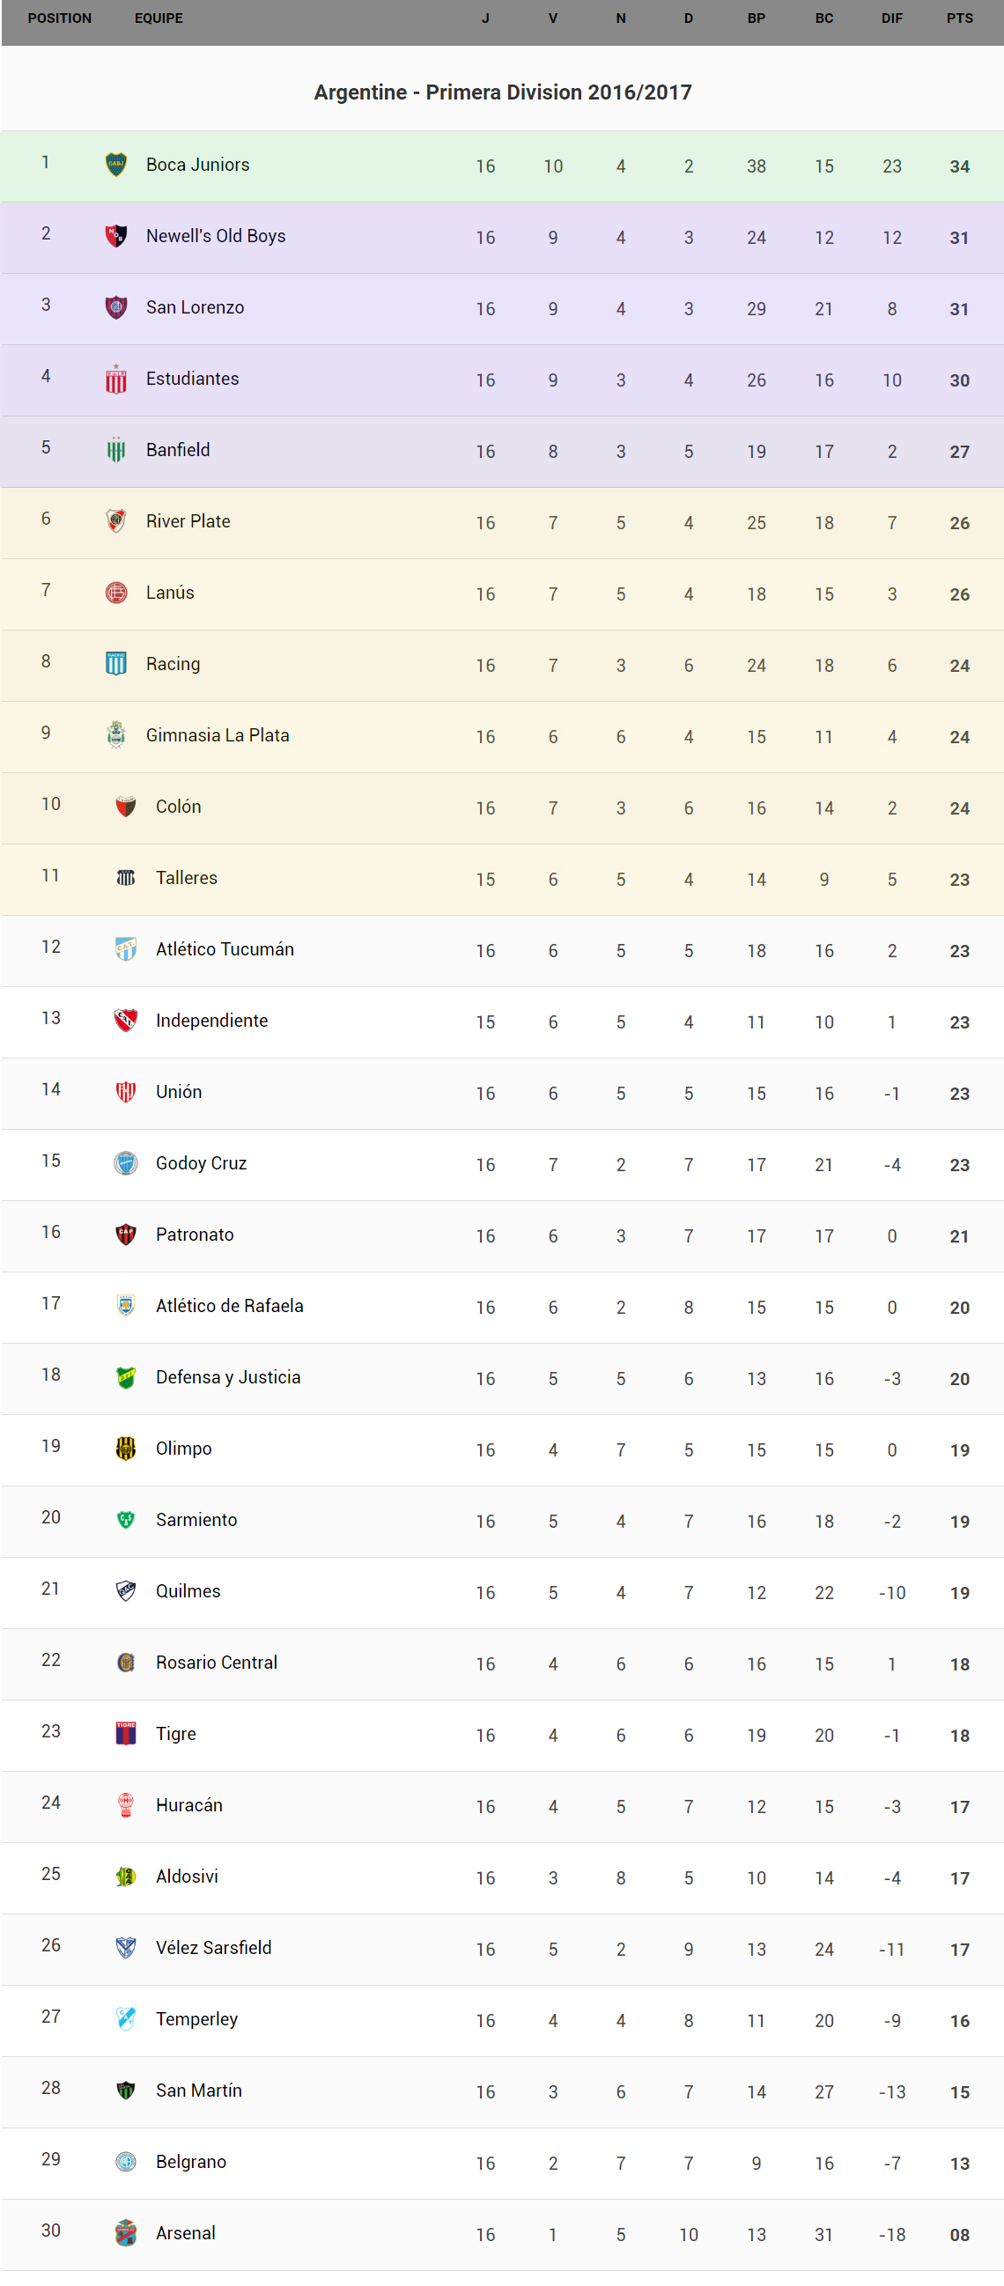Click the POSITION column header

(x=60, y=18)
